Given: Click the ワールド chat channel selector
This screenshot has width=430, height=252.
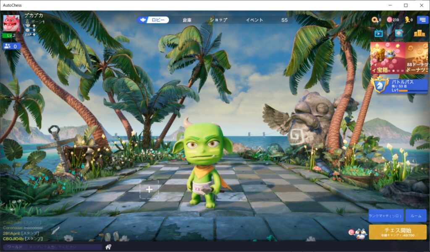Looking at the screenshot, I should click(x=15, y=247).
